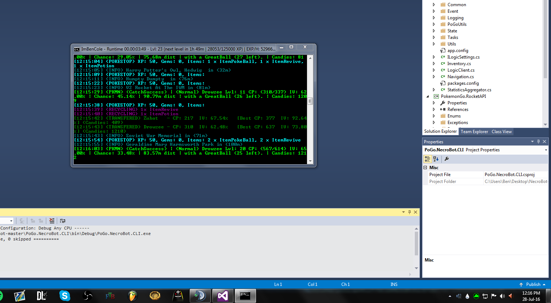Screen dimensions: 551x303
Task: Open the Properties object selector dropdown
Action: 546,150
